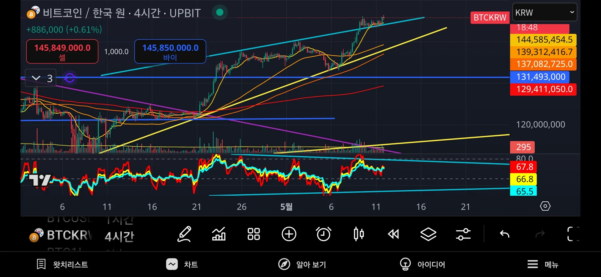601x277 pixels.
Task: Tap the Bitcoin logo beside chart title
Action: coord(33,12)
